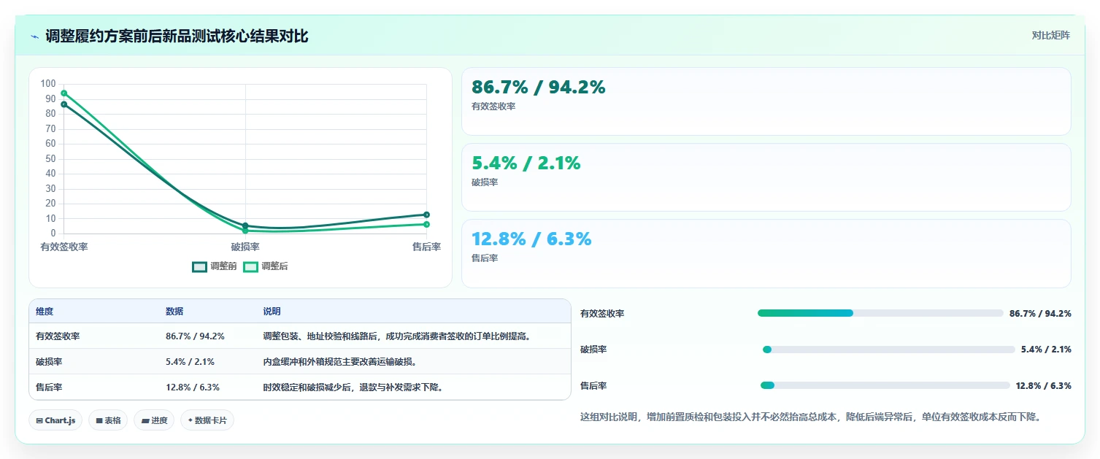Viewport: 1100px width, 459px height.
Task: Open the 12.8% / 6.3% data card
Action: (x=766, y=253)
